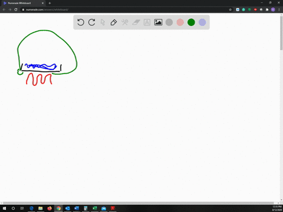Reload the page
283x212 pixels.
pyautogui.click(x=16, y=9)
